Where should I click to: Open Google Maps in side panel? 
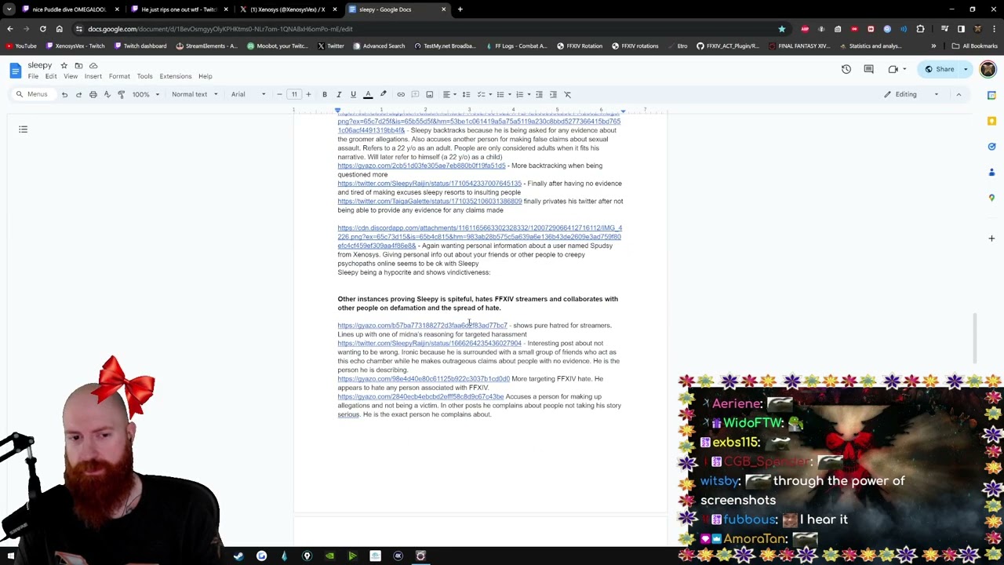point(991,198)
